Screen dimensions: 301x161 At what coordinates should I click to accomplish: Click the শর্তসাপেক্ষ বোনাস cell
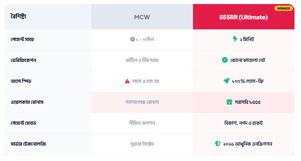pos(142,102)
